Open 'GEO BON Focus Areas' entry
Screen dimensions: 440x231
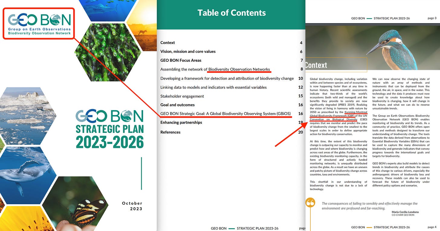coord(181,60)
